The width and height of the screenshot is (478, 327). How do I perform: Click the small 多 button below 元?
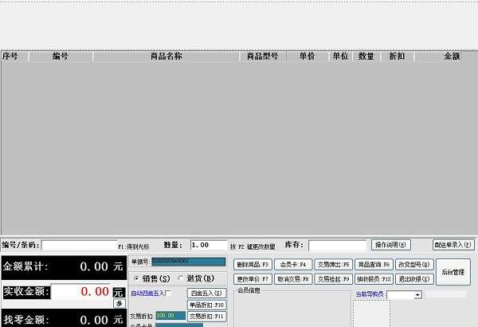coord(119,303)
